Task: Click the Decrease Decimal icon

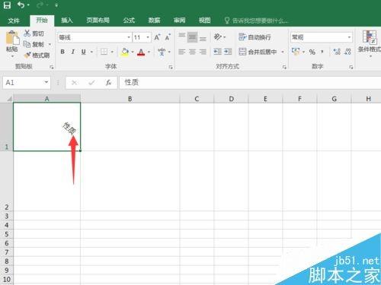Action: pos(347,52)
